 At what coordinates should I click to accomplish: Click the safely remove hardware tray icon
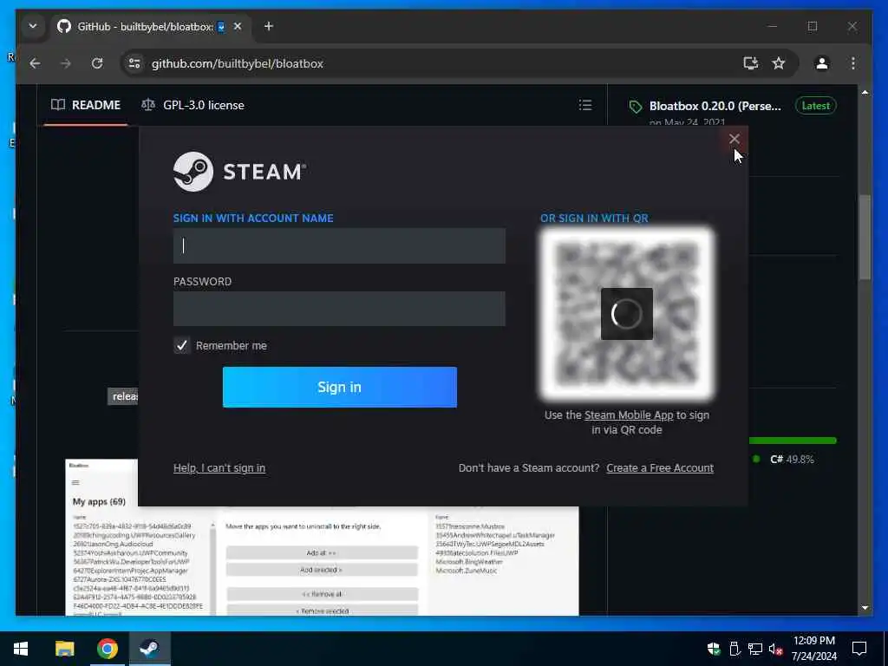(x=735, y=649)
